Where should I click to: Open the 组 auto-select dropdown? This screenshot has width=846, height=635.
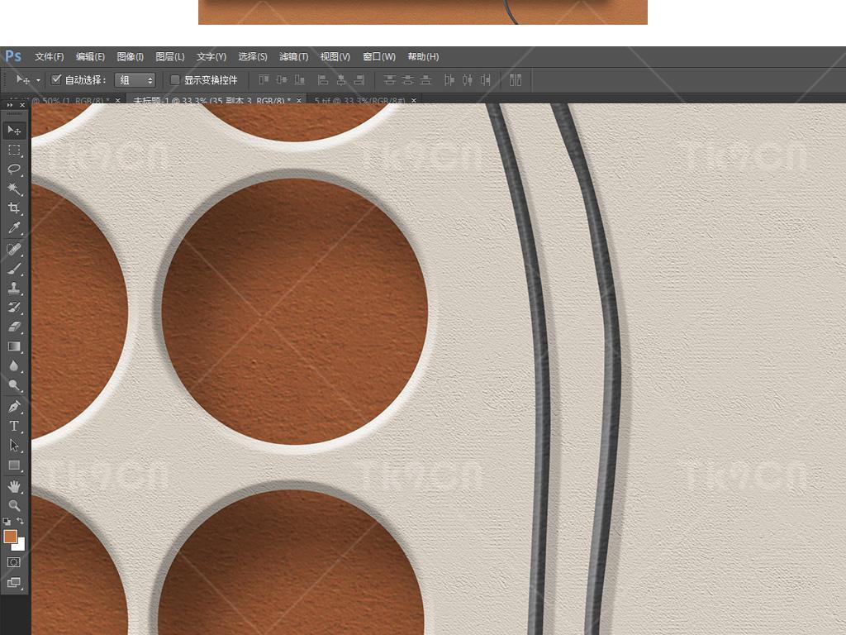click(x=135, y=80)
